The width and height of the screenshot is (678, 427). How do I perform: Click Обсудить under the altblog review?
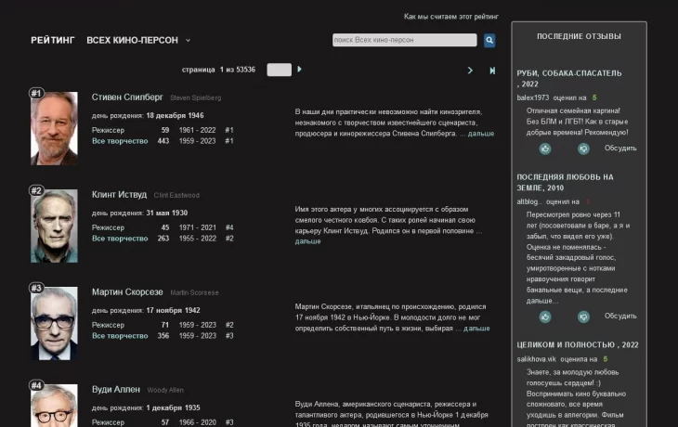(x=620, y=316)
